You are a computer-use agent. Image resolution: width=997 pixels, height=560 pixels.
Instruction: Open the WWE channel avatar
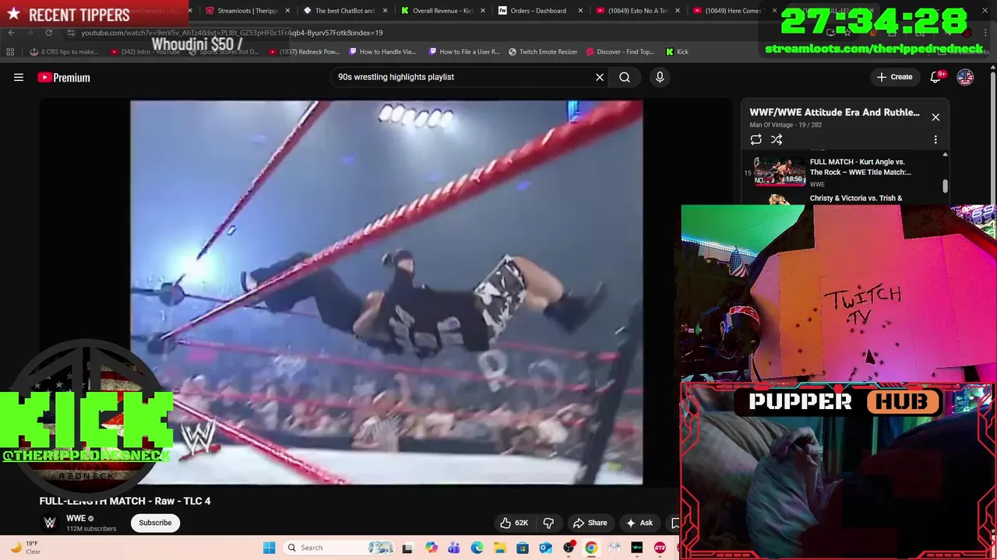click(x=50, y=523)
